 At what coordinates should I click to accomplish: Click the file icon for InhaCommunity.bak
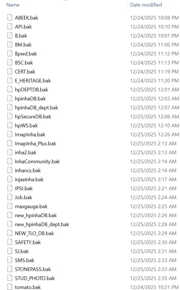[10, 161]
